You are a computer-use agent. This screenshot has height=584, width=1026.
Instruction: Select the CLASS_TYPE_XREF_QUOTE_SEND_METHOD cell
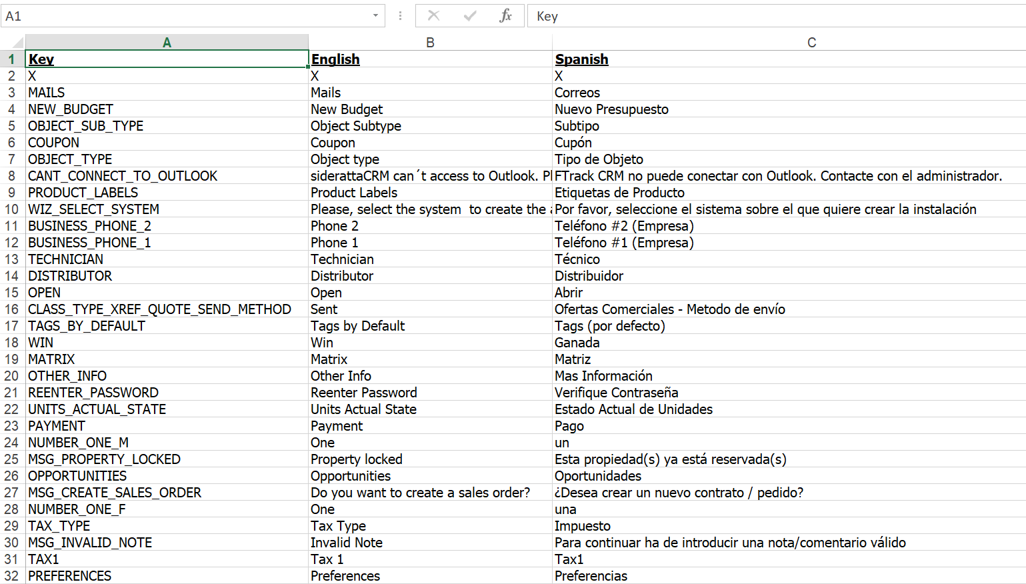(x=167, y=309)
